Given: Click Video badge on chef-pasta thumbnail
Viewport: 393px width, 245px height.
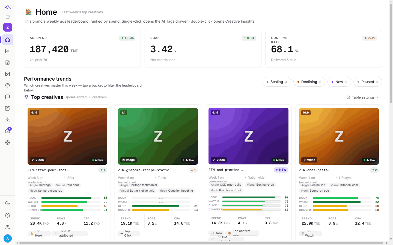Looking at the screenshot, I should (x=309, y=160).
